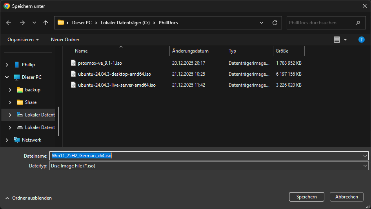This screenshot has width=371, height=209.
Task: Open help via question mark icon
Action: pos(361,40)
